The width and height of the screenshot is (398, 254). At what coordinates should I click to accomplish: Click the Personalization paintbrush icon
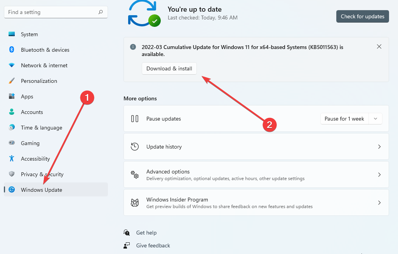tap(12, 81)
